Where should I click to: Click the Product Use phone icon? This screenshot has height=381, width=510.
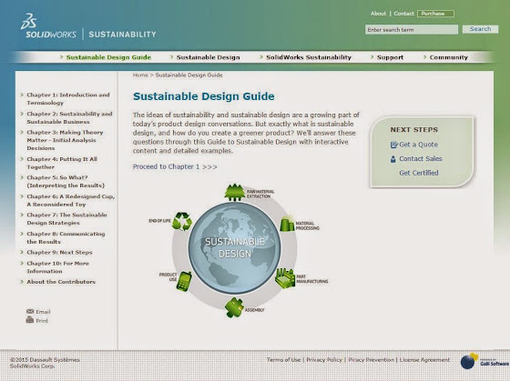[184, 281]
